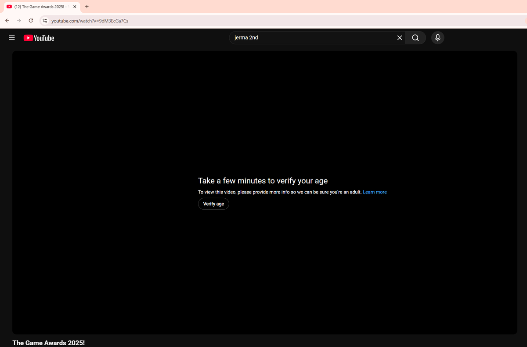
Task: Open a new browser tab with the plus
Action: 87,7
